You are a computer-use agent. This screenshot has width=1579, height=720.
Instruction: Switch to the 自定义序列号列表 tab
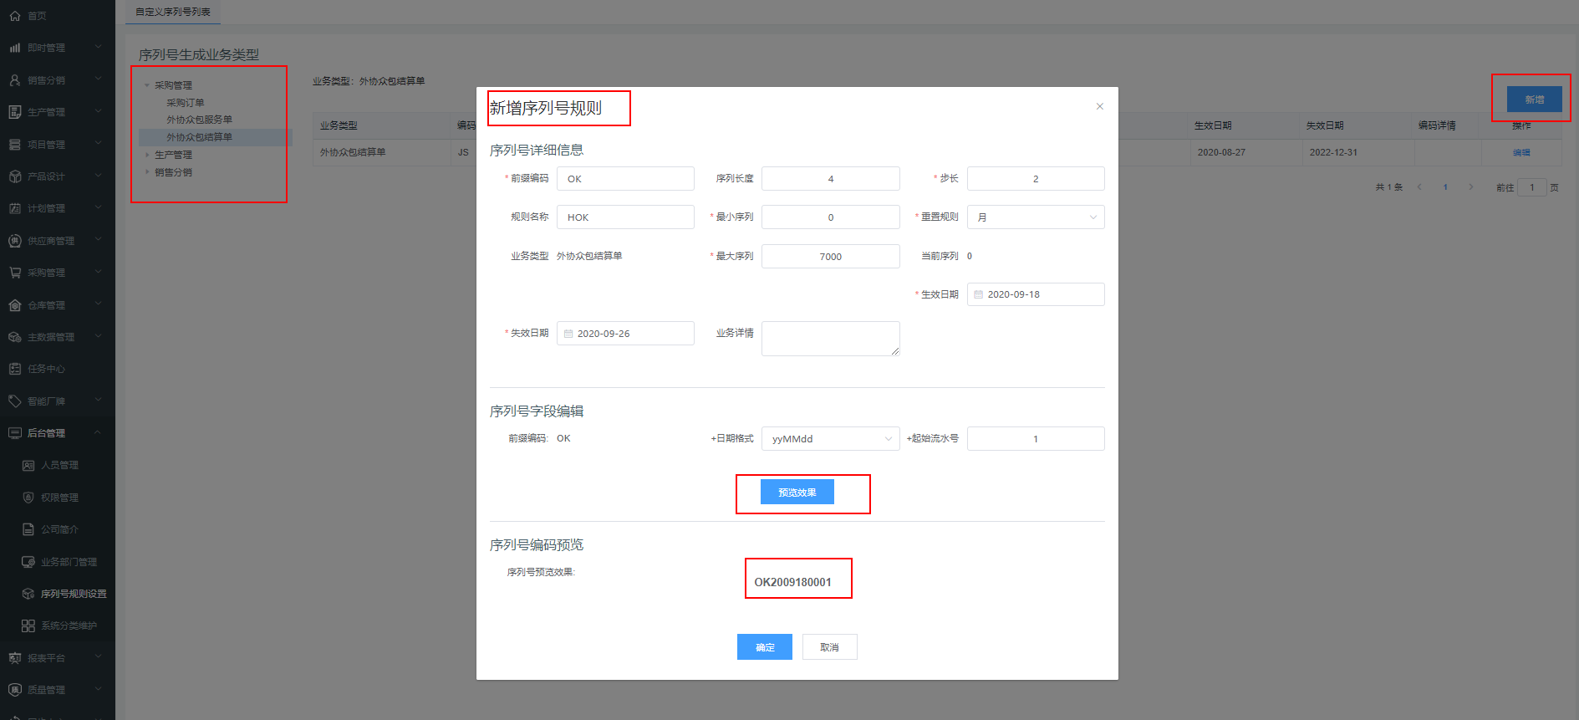[173, 12]
